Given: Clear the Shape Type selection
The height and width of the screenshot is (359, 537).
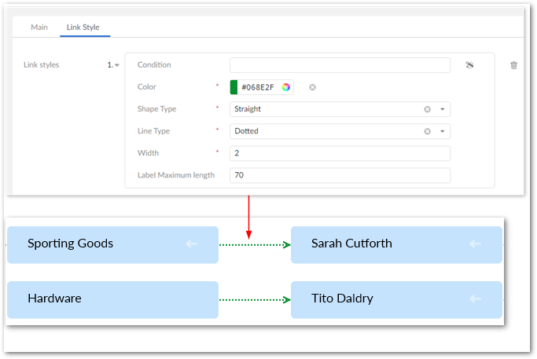Looking at the screenshot, I should coord(428,109).
